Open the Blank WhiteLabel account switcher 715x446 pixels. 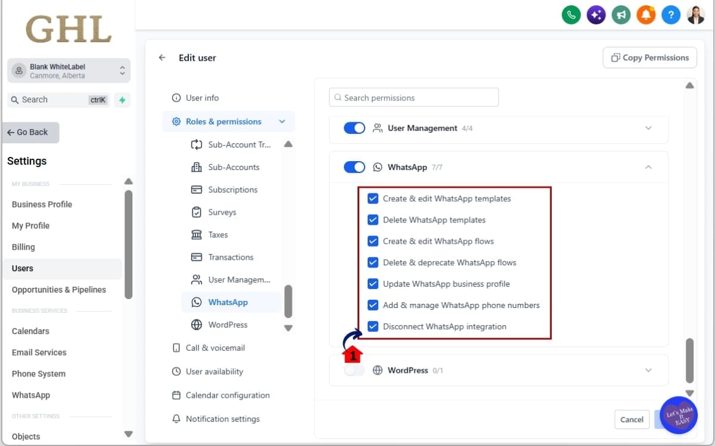point(69,71)
